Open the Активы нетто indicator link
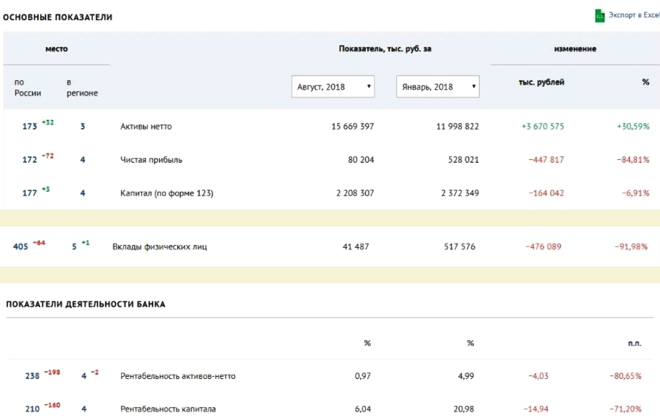 [146, 126]
